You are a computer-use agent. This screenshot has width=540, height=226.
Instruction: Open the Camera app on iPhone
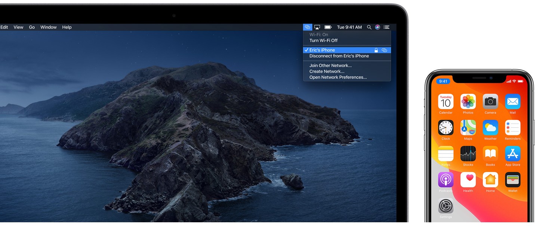pyautogui.click(x=490, y=102)
